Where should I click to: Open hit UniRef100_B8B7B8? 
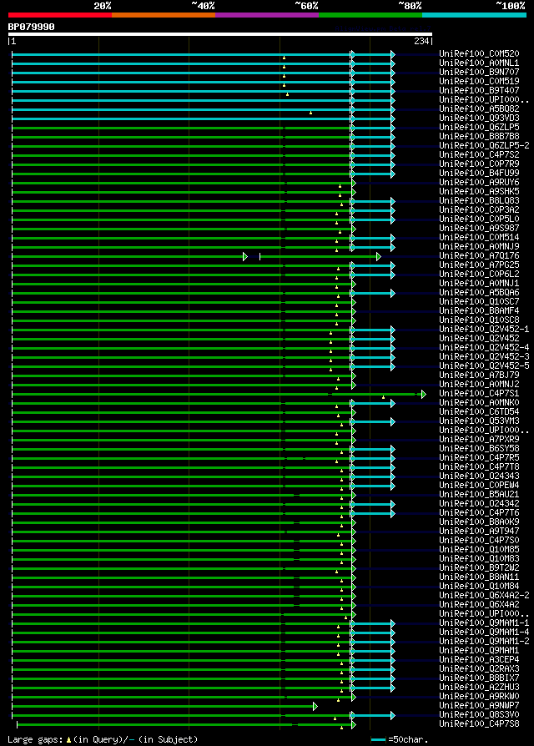479,137
